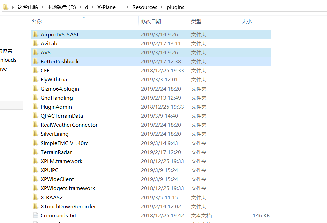
Task: Click the PluginAdmin folder icon
Action: (x=35, y=107)
